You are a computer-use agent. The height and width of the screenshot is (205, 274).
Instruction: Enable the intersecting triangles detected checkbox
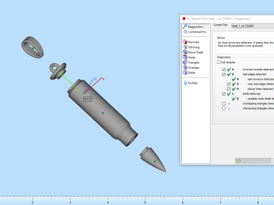click(224, 108)
